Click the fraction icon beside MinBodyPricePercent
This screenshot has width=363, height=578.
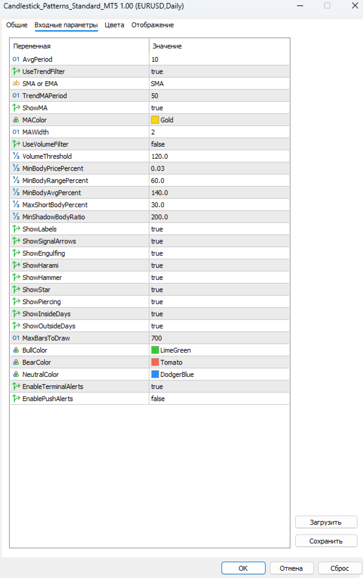click(16, 168)
